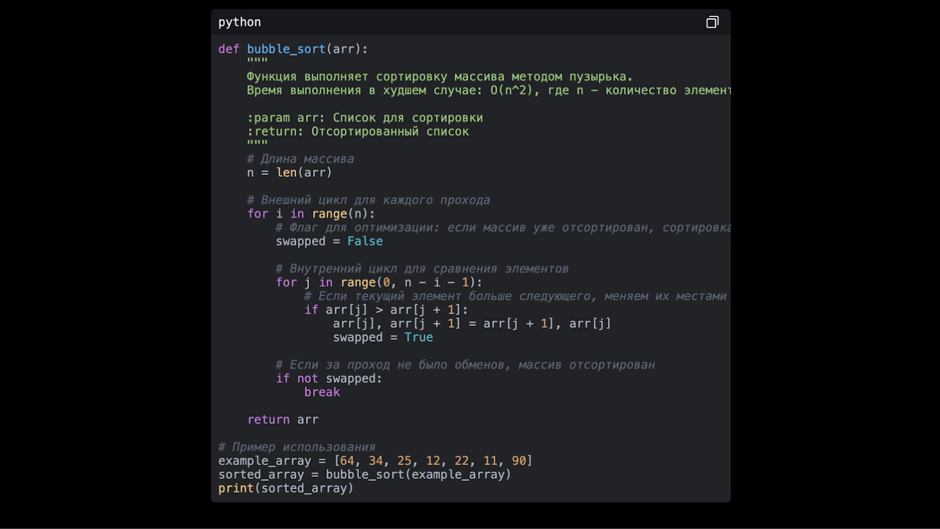This screenshot has width=940, height=529.
Task: Click the def keyword on first line
Action: (x=229, y=49)
